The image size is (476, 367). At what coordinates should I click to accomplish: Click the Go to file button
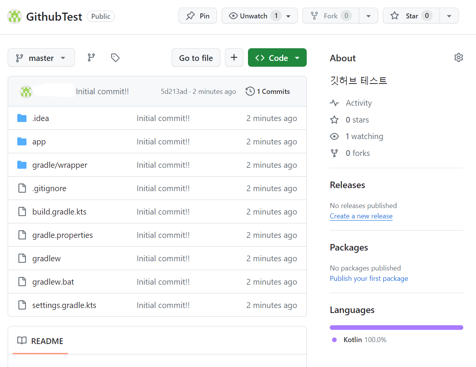click(x=196, y=58)
